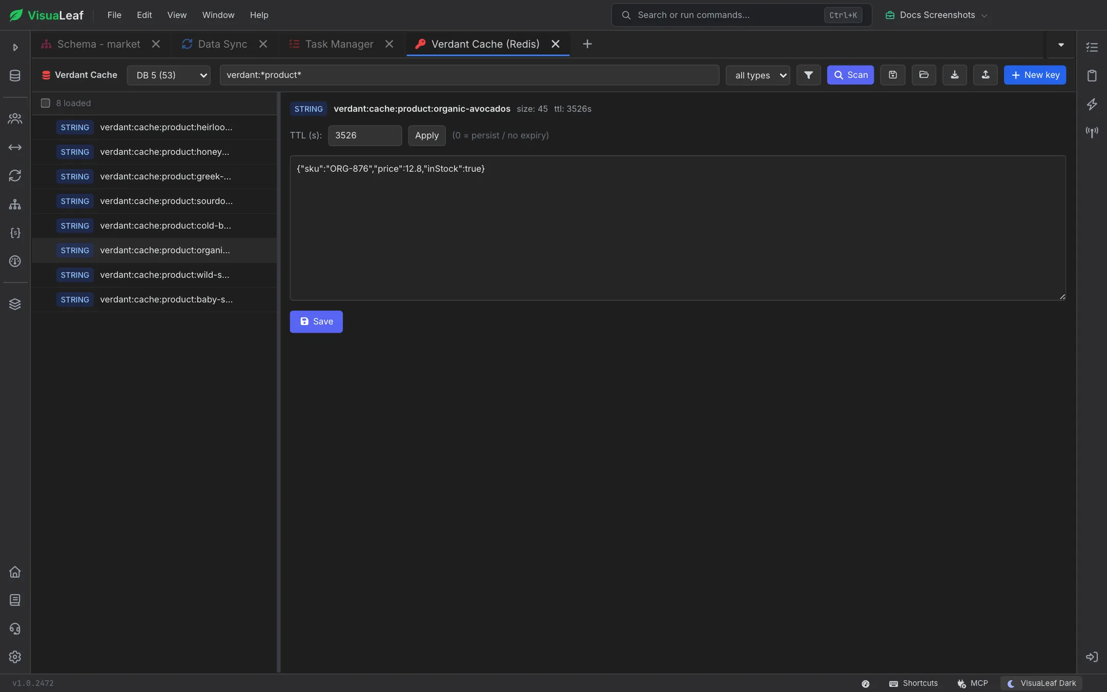Open the broadcast antenna right panel icon
The width and height of the screenshot is (1107, 692).
point(1092,132)
